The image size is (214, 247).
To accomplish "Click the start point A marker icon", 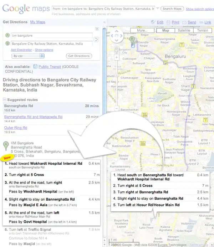I will click(7, 35).
